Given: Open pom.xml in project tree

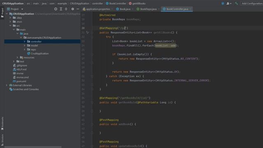Looking at the screenshot, I should point(21,81).
